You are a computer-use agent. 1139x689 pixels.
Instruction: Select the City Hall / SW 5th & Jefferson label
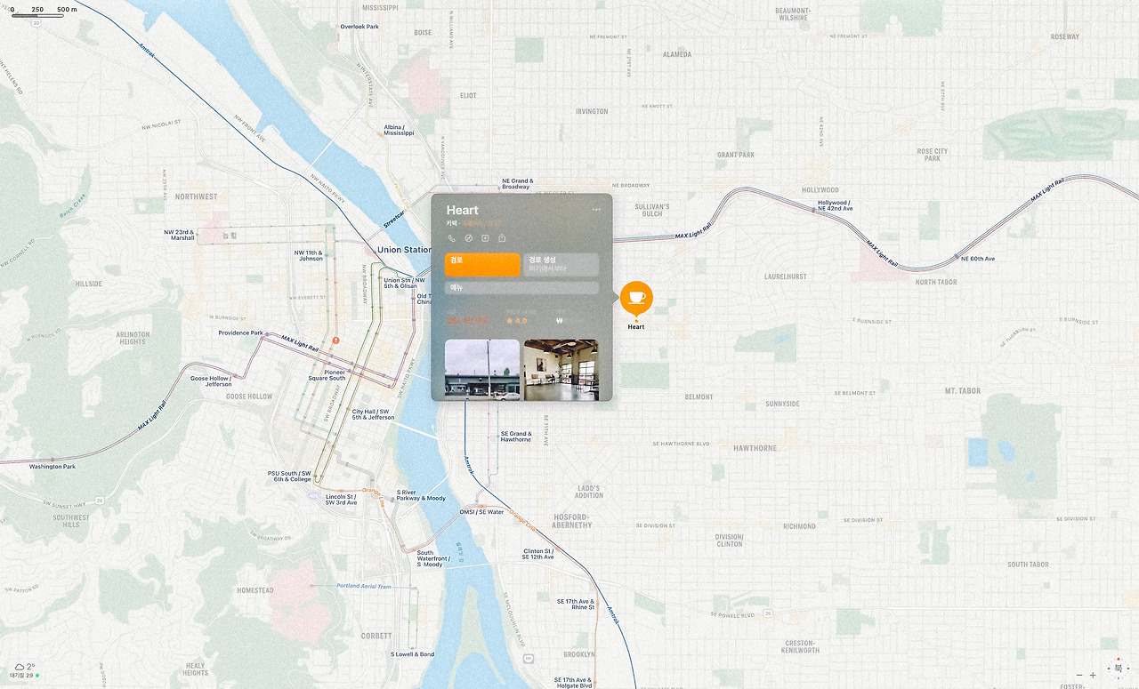click(x=374, y=414)
